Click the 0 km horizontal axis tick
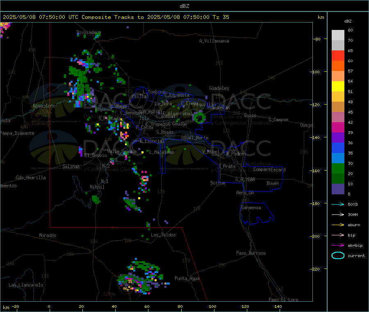The width and height of the screenshot is (369, 312). tap(49, 307)
